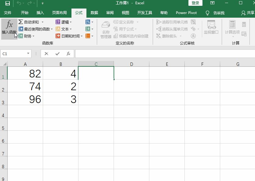Open the 监视窗口 Watch Window

211,27
